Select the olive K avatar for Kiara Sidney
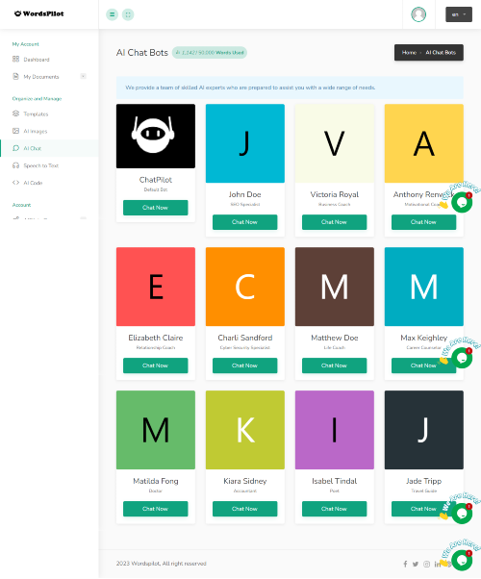Viewport: 481px width, 579px height. click(245, 430)
